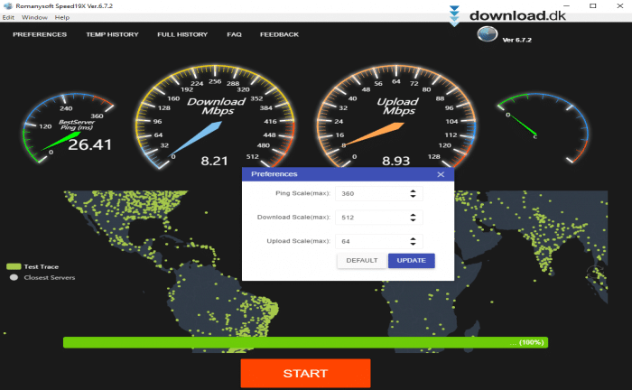The image size is (632, 390).
Task: Open the Window menu
Action: tap(34, 17)
